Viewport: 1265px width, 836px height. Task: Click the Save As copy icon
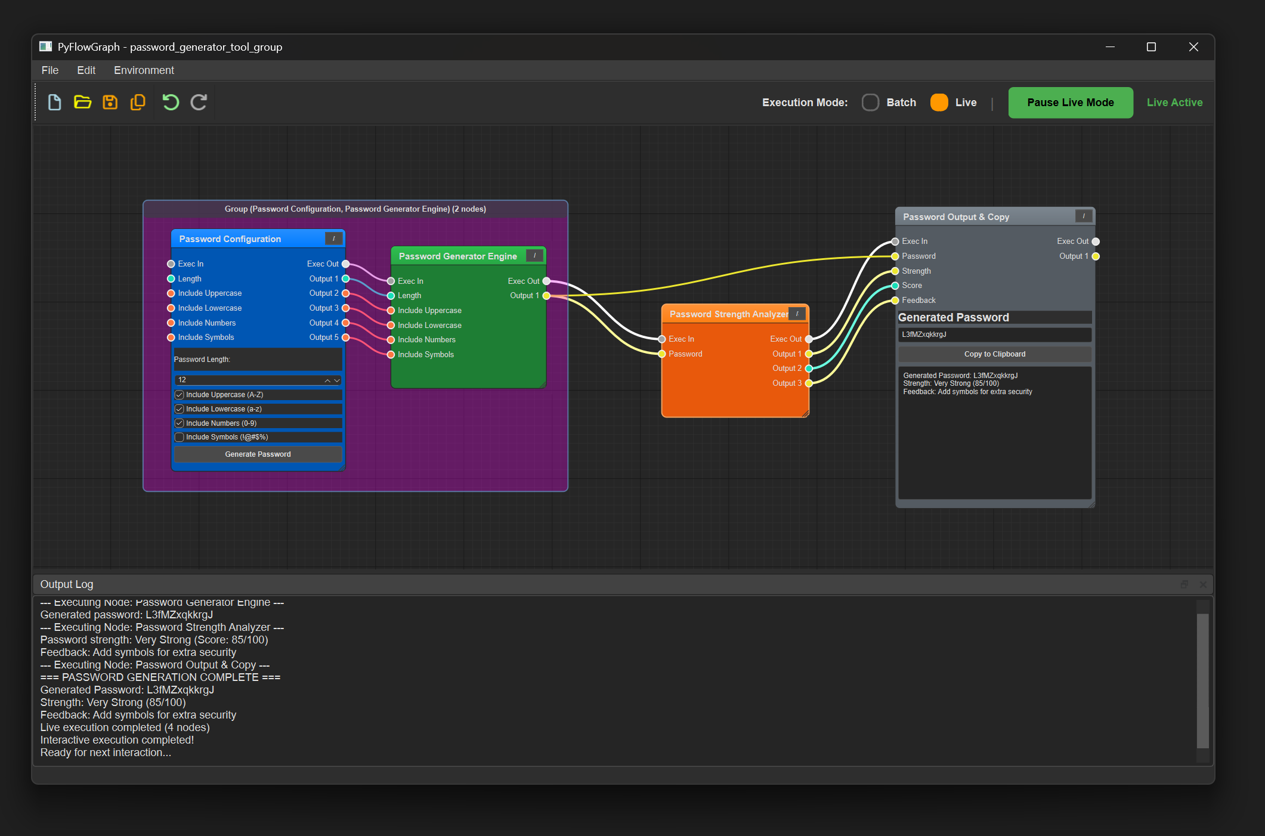[x=138, y=103]
